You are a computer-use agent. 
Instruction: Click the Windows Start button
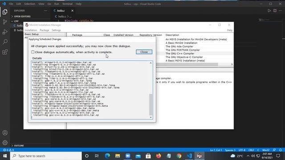pos(5,156)
